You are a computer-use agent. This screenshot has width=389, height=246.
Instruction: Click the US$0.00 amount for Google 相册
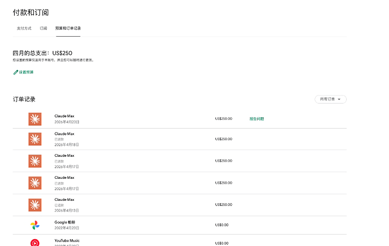[x=222, y=225]
